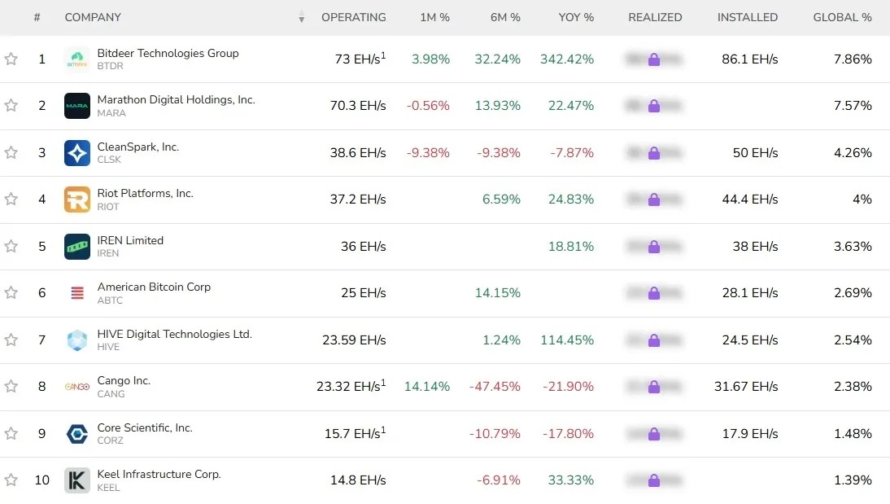Click the Bitdeer Technologies Group logo
890x504 pixels.
tap(77, 59)
